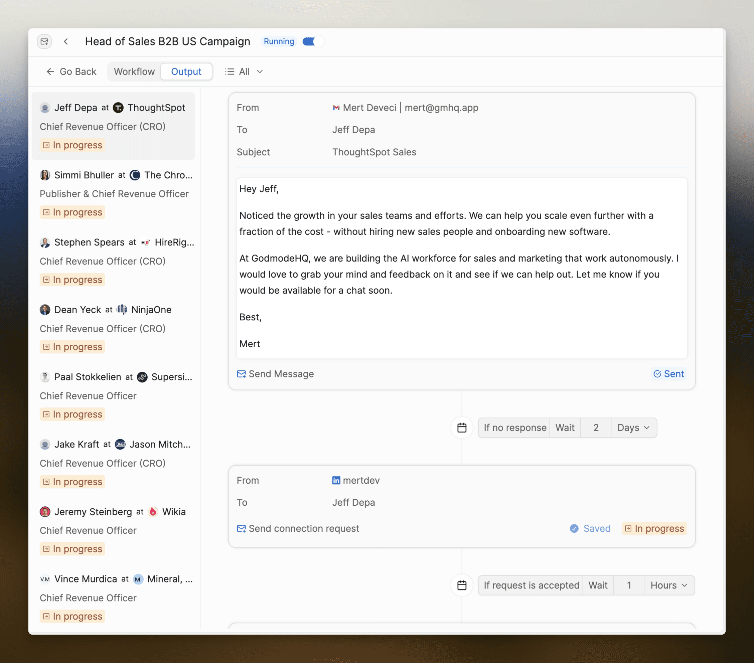Image resolution: width=754 pixels, height=663 pixels.
Task: Click the wait value field showing 2
Action: coord(595,428)
